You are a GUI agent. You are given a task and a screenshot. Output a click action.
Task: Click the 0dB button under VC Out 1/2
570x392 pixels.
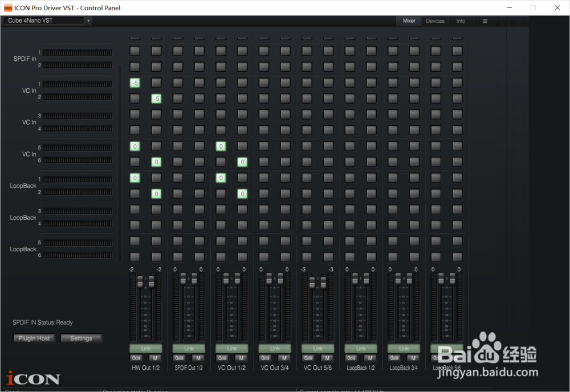tap(222, 358)
